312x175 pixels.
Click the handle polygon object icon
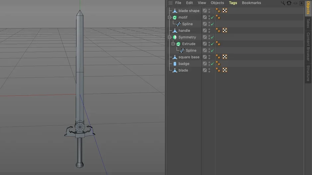point(175,30)
